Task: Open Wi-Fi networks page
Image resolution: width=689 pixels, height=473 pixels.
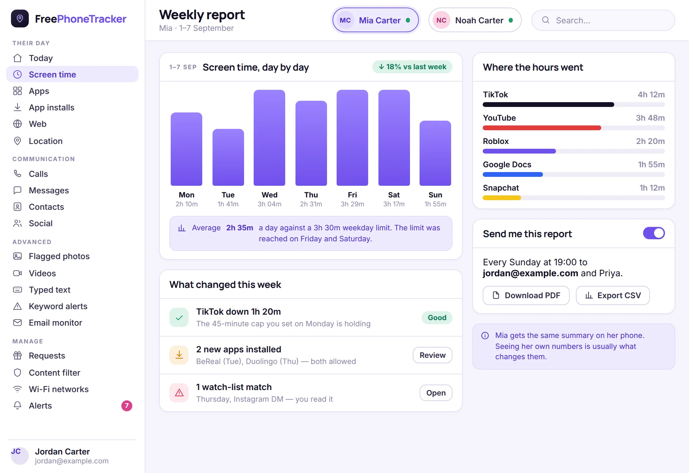Action: pos(72,389)
